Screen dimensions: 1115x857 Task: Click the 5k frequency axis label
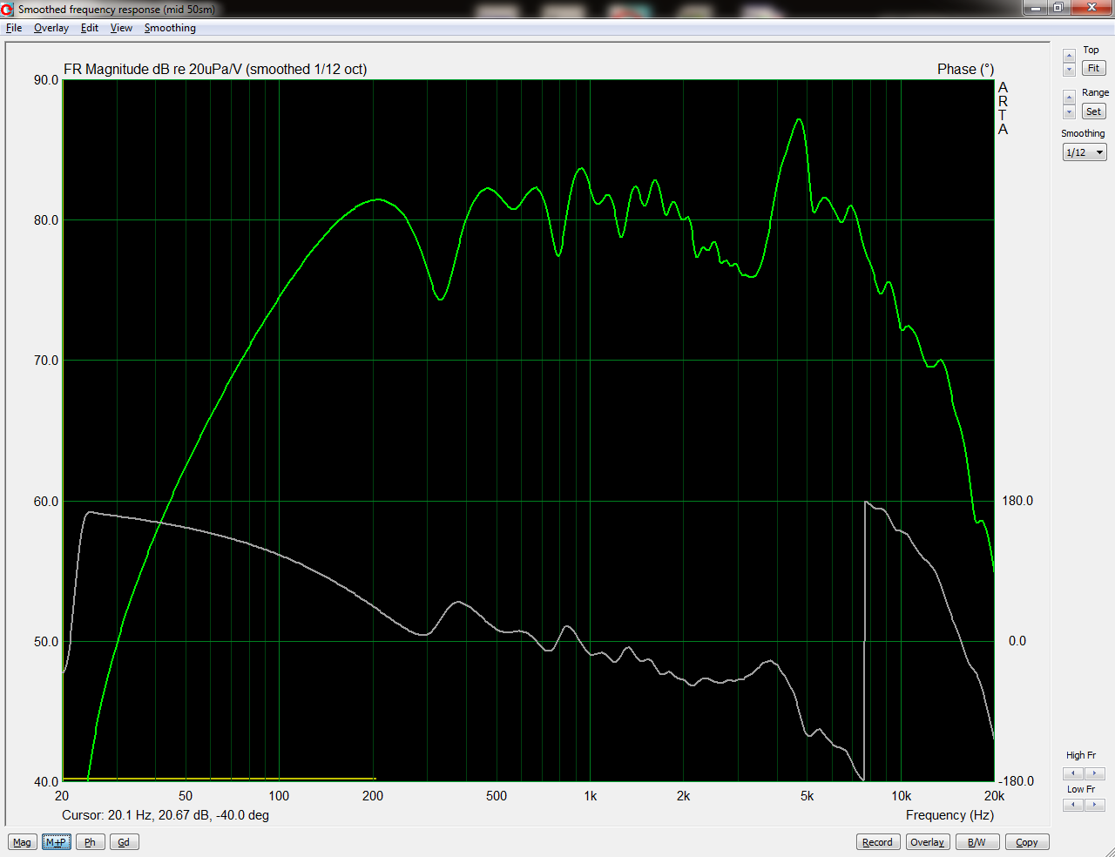[808, 796]
